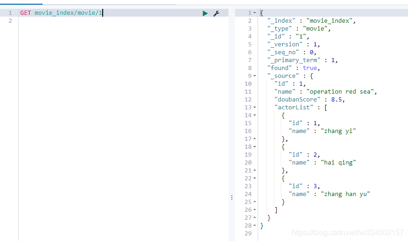Screen dimensions: 408x241
Task: Click line number 11 in response gutter
Action: 248,92
